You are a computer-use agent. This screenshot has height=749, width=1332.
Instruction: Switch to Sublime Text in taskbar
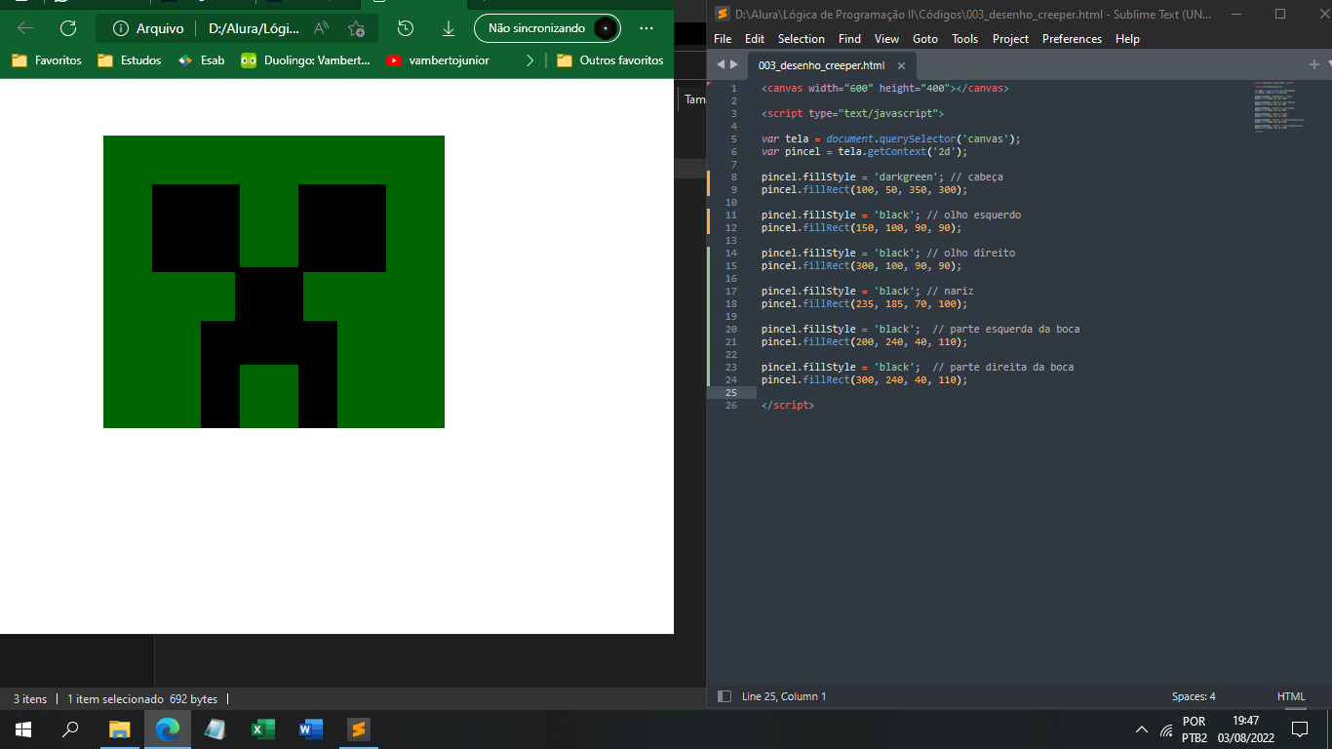point(359,729)
